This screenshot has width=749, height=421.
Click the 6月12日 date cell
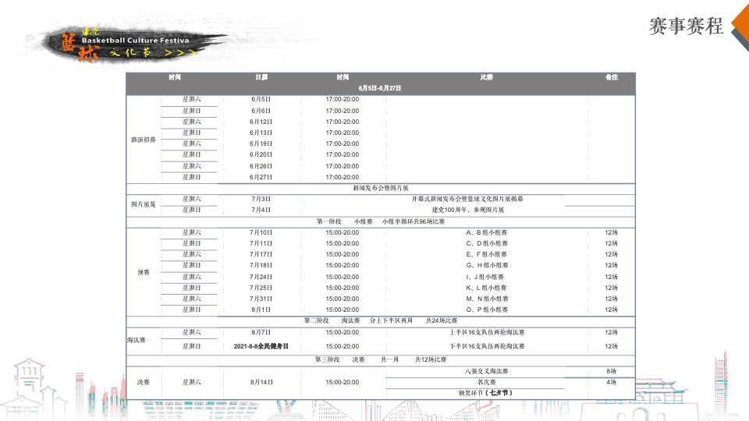(x=261, y=122)
